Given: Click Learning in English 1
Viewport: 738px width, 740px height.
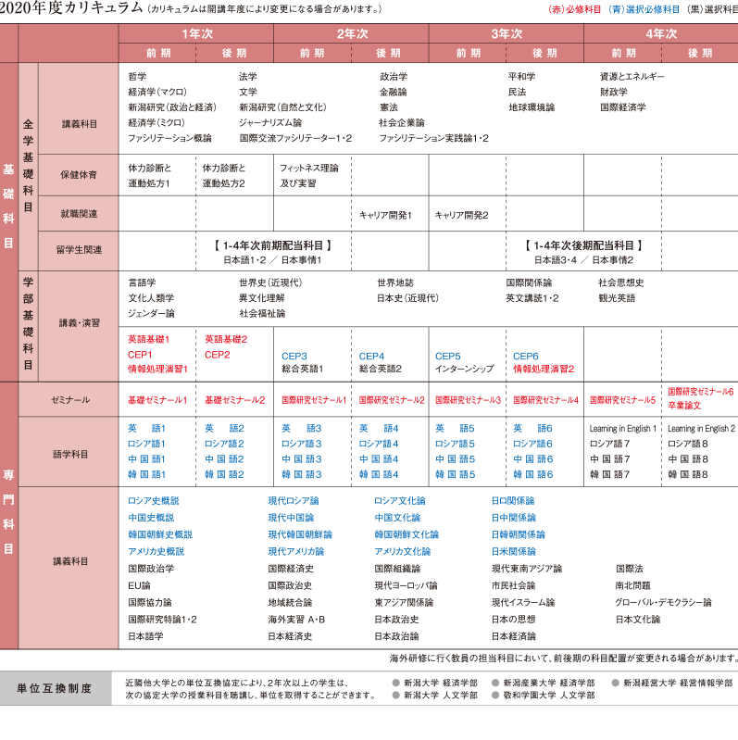Looking at the screenshot, I should (623, 429).
